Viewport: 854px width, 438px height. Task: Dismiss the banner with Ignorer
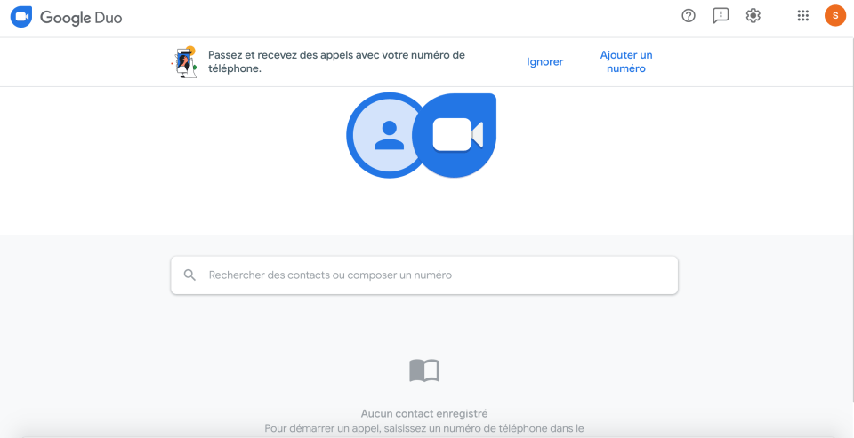(x=544, y=62)
